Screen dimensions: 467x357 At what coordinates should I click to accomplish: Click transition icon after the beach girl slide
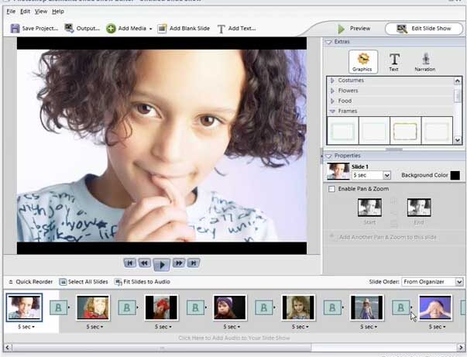click(x=401, y=307)
